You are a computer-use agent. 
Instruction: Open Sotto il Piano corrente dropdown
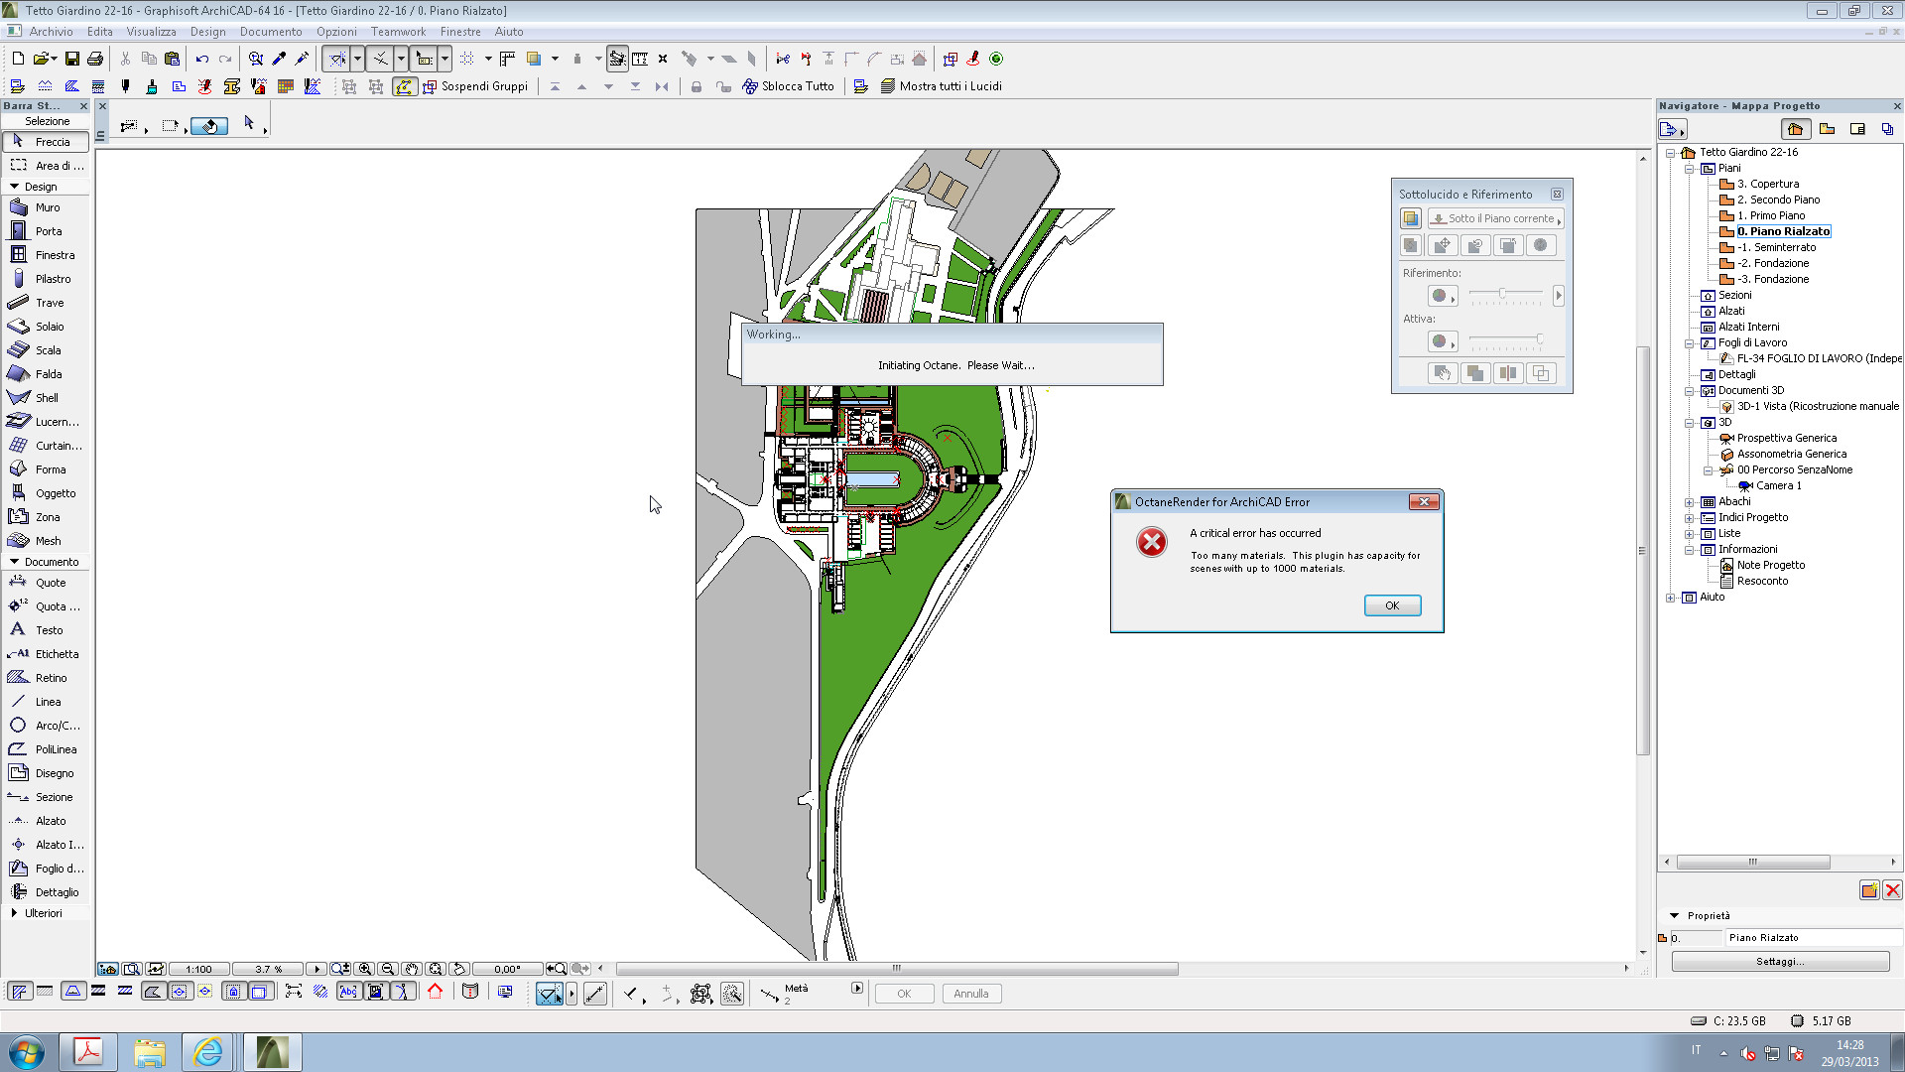coord(1495,218)
